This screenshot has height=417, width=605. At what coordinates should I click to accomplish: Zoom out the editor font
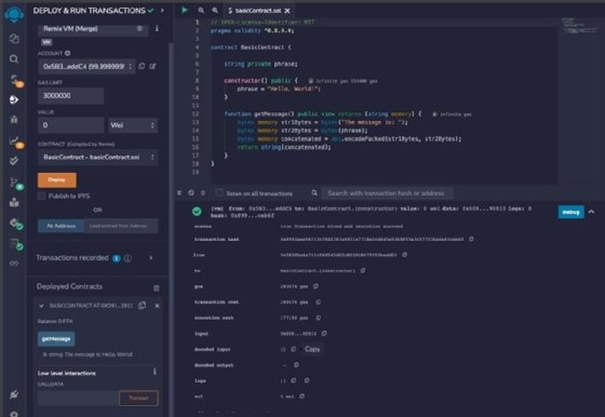[x=201, y=10]
